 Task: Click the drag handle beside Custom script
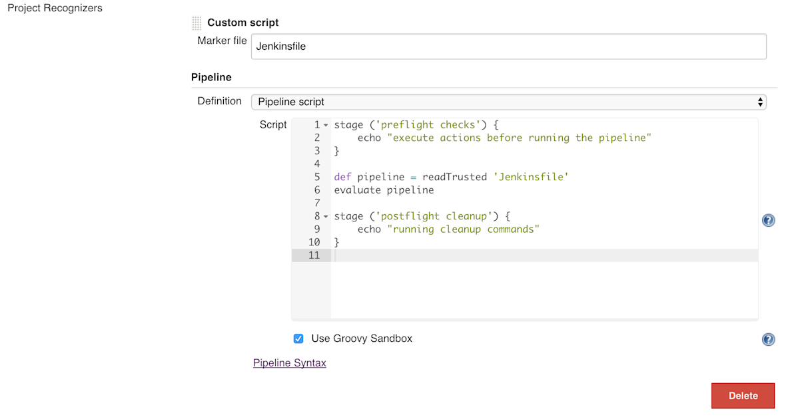pos(197,22)
